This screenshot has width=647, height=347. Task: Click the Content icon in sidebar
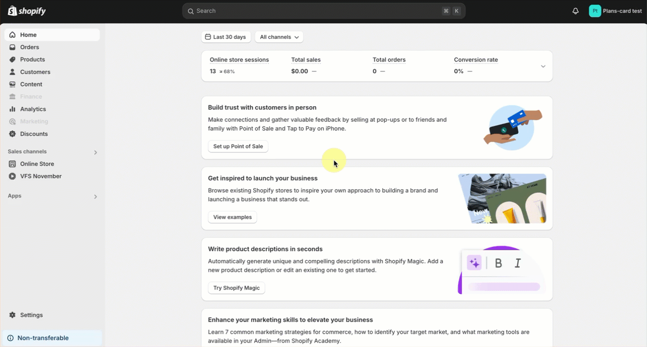(x=12, y=84)
